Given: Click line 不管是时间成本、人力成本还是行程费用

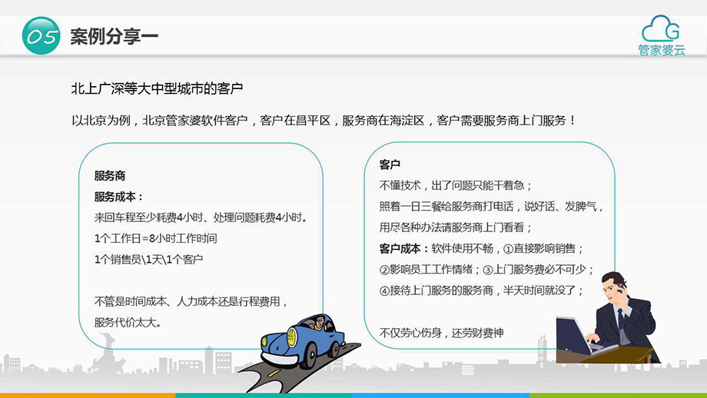Looking at the screenshot, I should [191, 301].
